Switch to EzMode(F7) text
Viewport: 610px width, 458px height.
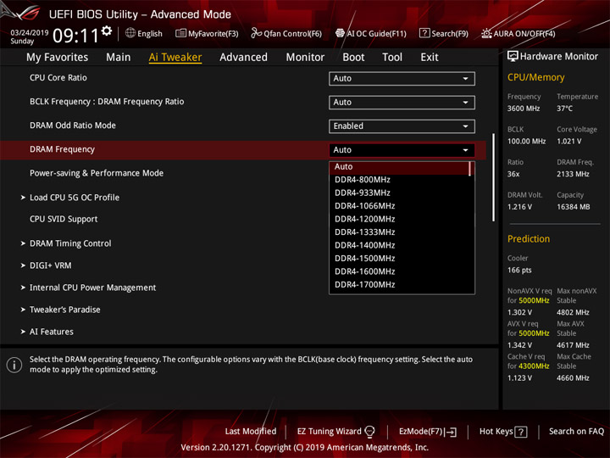pyautogui.click(x=421, y=432)
